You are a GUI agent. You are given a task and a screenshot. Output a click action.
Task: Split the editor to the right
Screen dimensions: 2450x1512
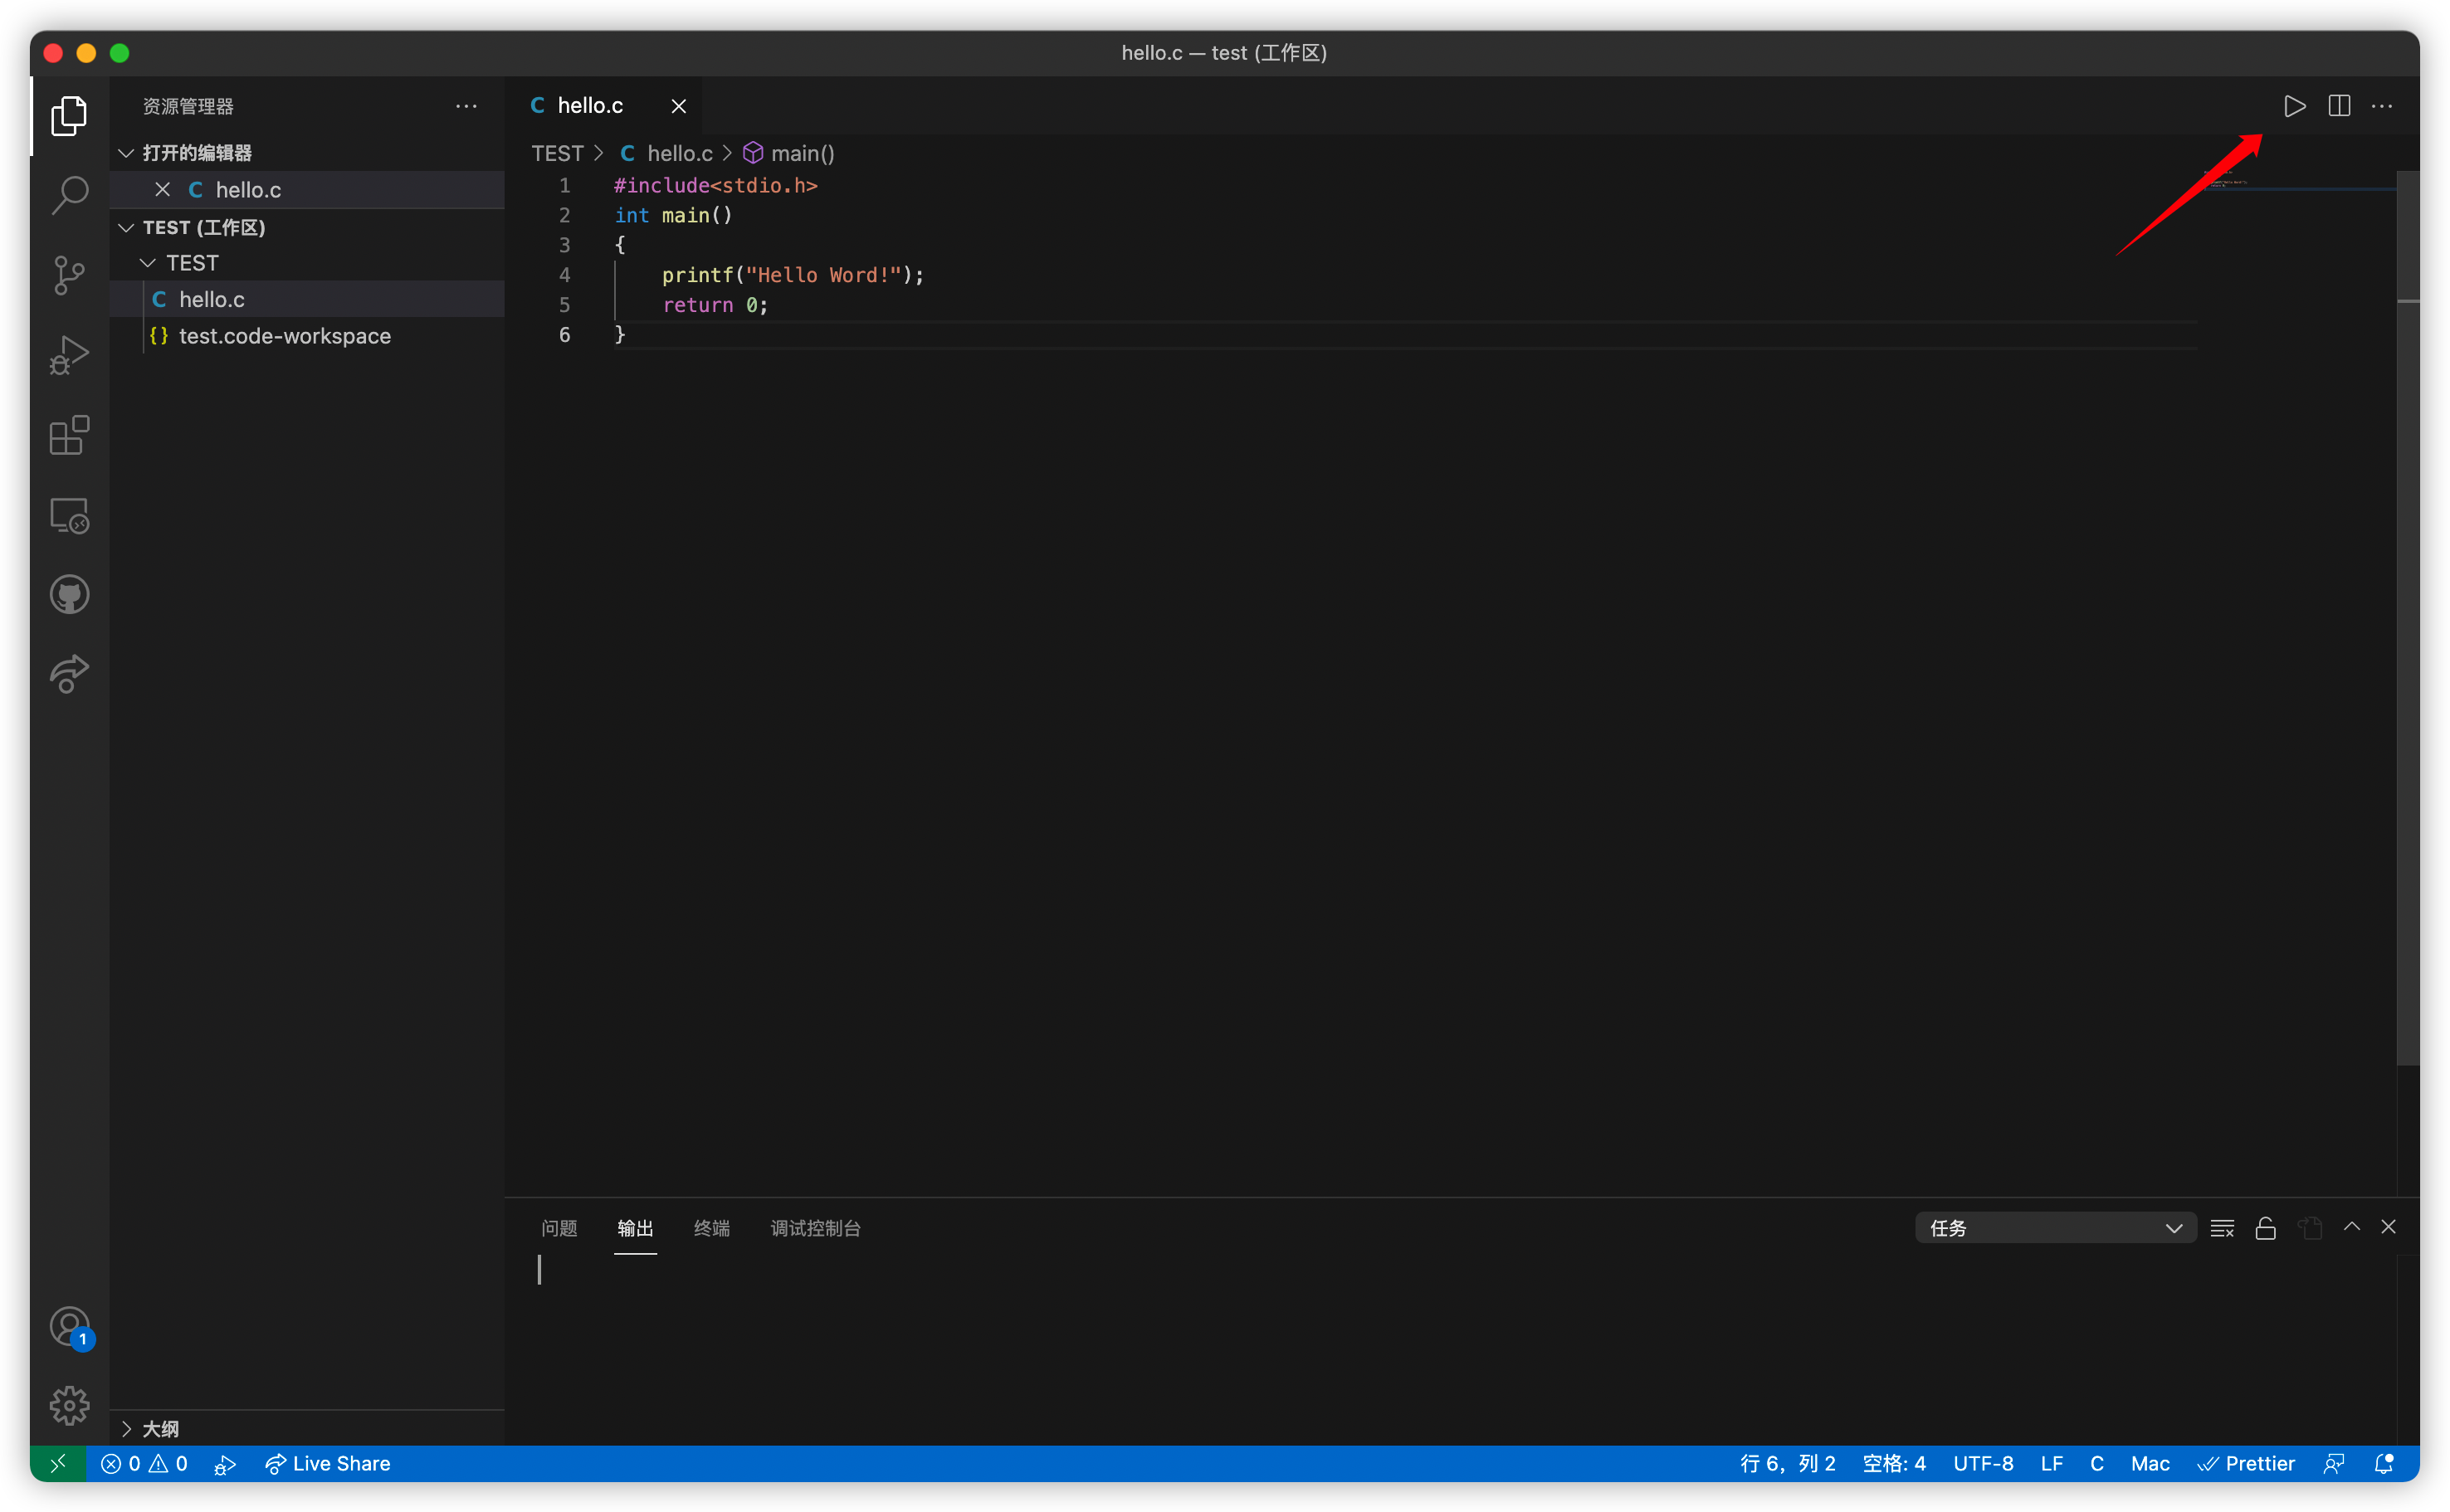[x=2339, y=106]
